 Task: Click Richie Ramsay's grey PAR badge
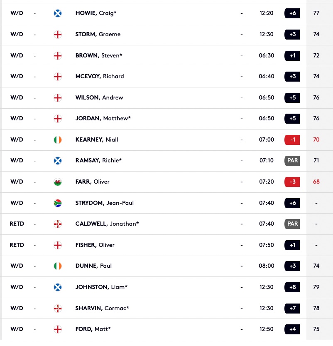[292, 161]
